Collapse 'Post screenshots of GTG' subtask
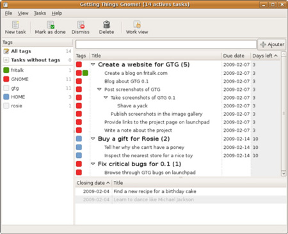 click(99, 90)
